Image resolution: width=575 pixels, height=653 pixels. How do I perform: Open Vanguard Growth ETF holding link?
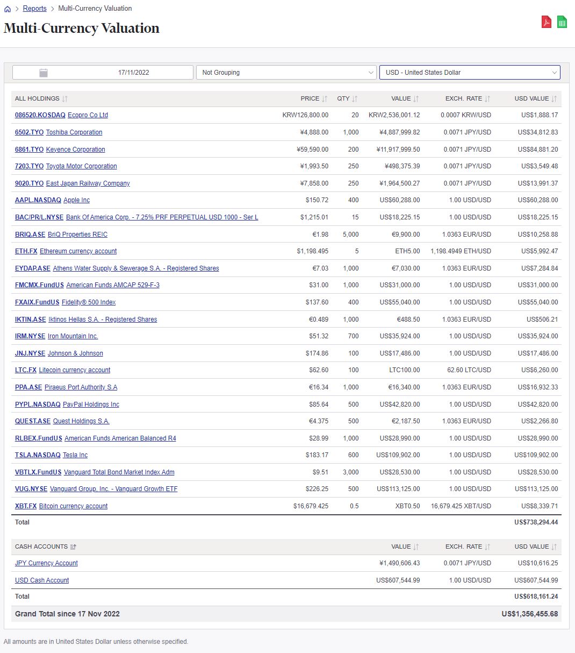tap(113, 489)
